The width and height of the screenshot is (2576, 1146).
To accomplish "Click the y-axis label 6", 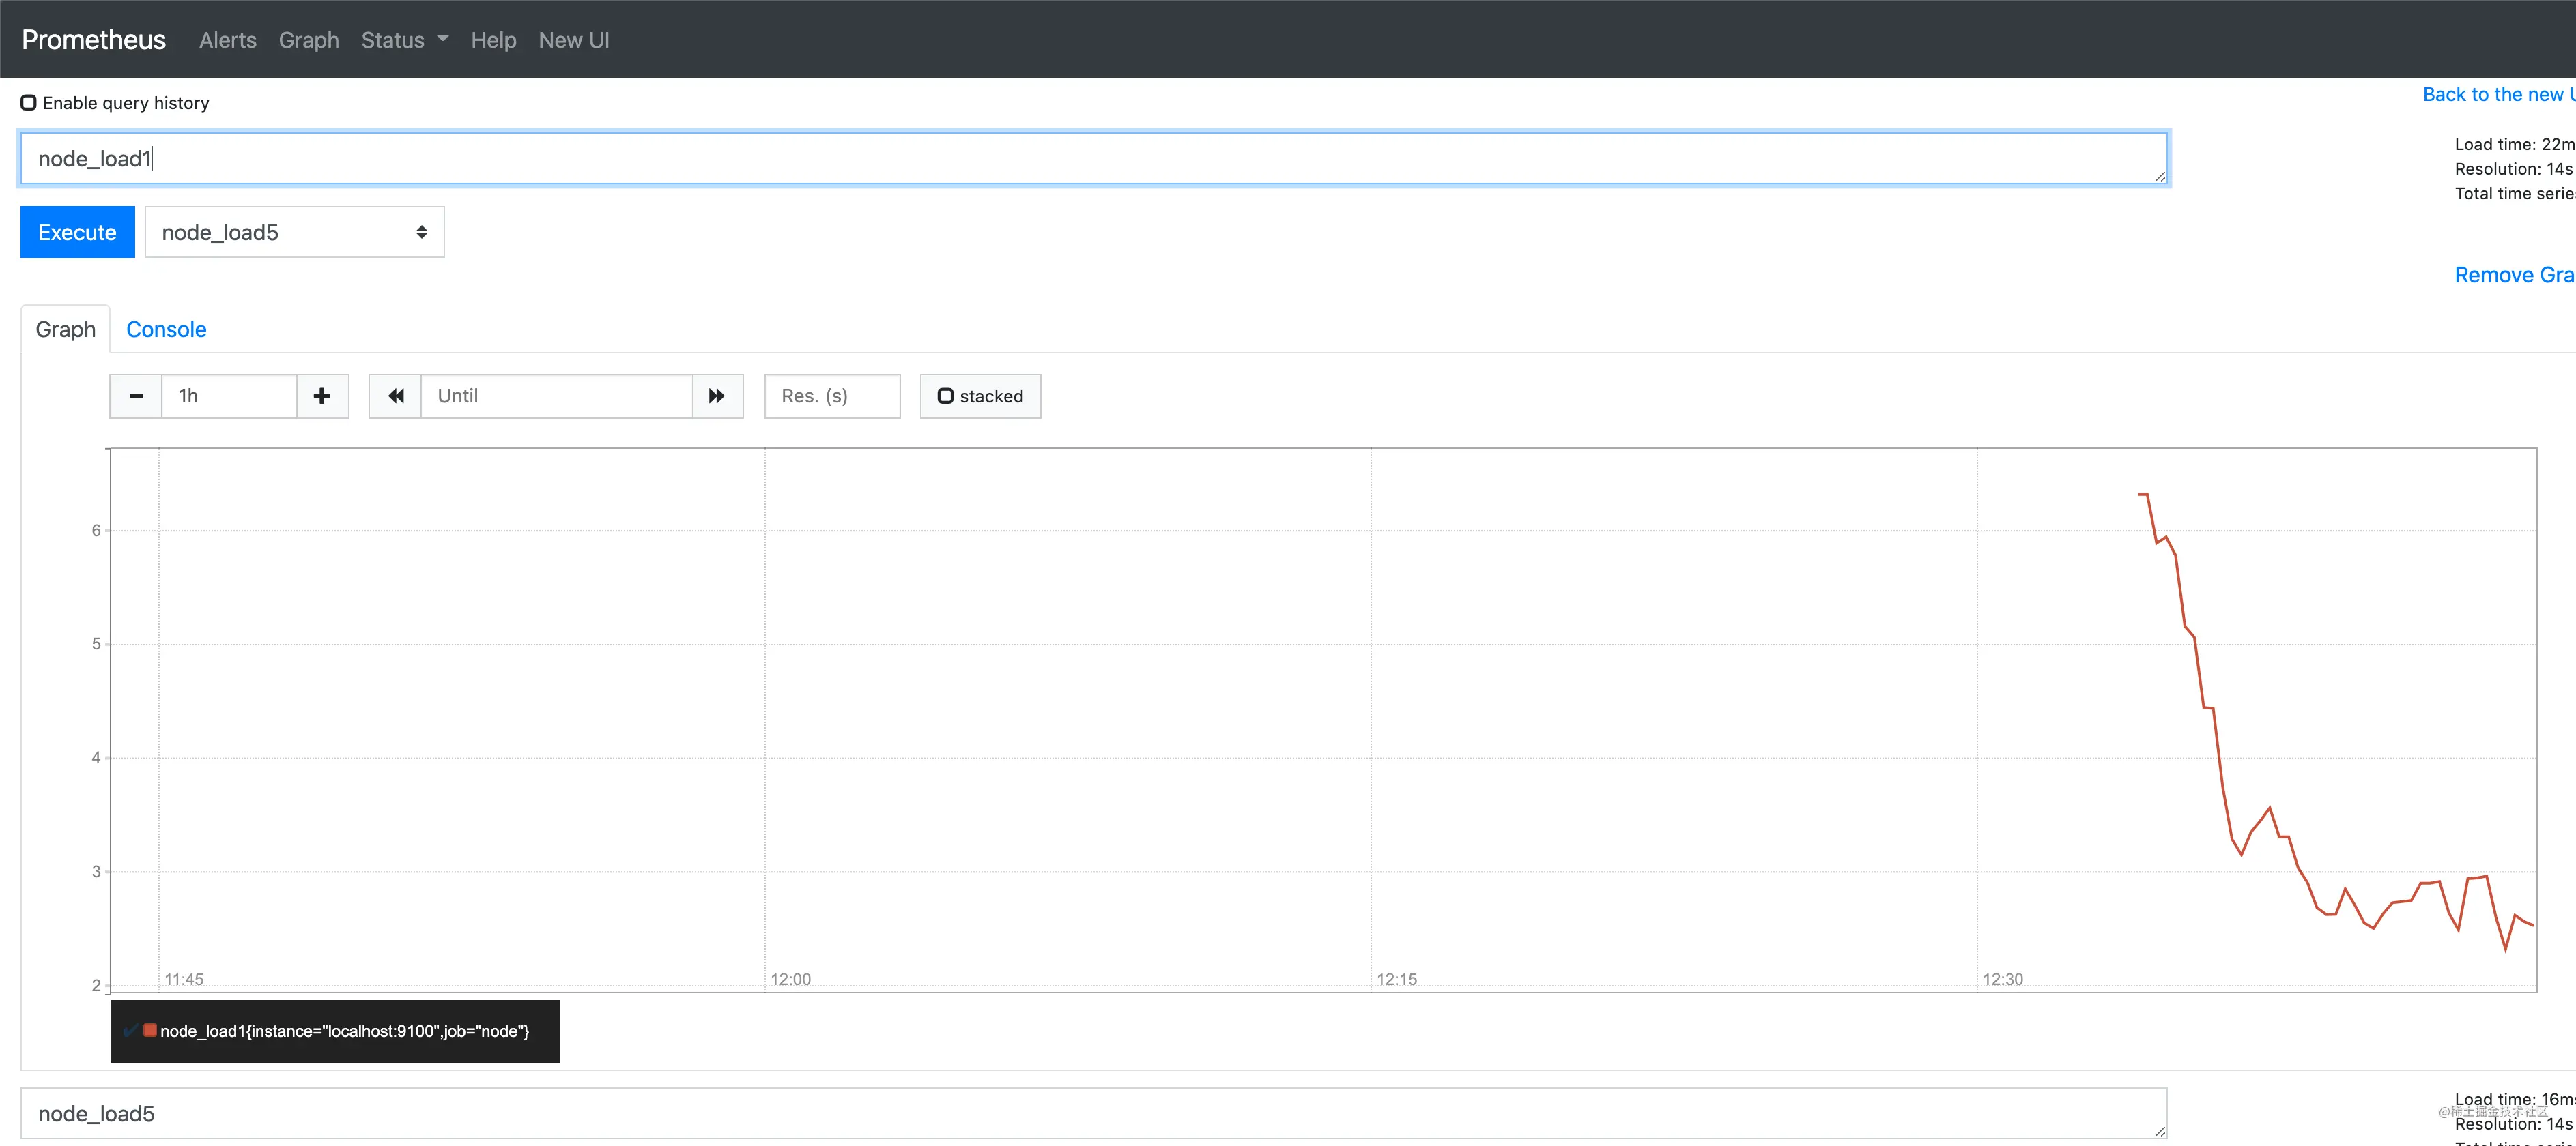I will [x=96, y=529].
